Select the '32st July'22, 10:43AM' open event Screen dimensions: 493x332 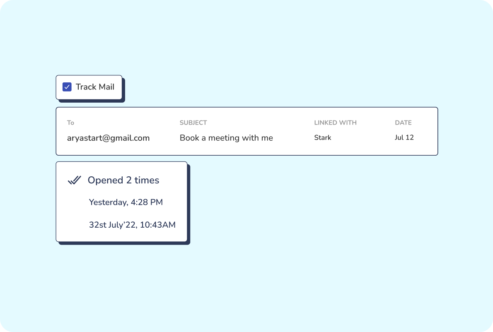point(132,225)
